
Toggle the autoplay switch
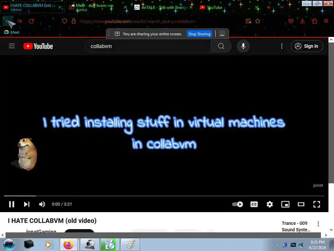(237, 204)
